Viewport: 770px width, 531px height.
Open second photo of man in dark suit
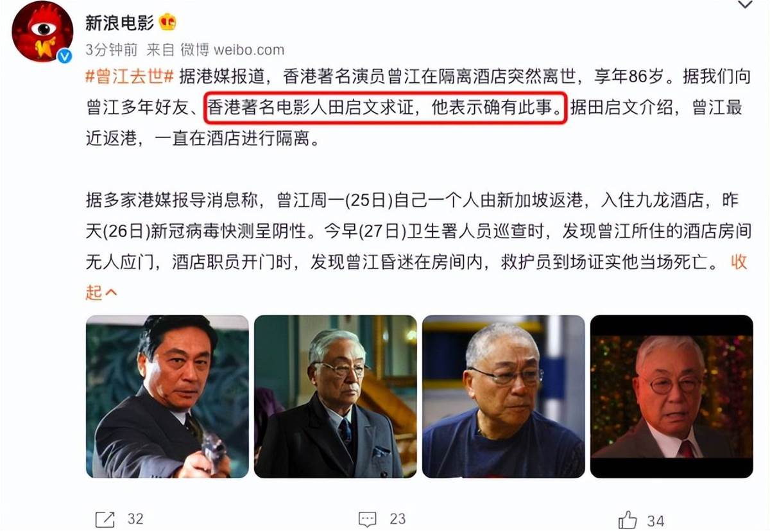point(336,396)
